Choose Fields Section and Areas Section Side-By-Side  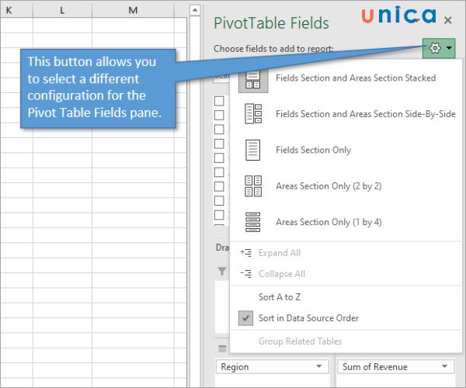pyautogui.click(x=366, y=114)
